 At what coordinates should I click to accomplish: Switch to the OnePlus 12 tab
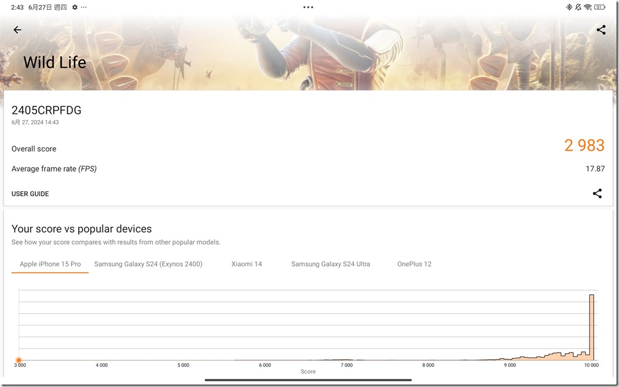pos(414,264)
